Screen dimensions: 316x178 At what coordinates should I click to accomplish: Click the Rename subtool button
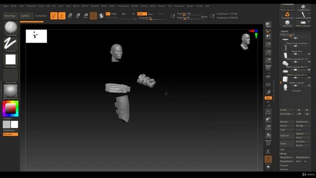click(x=287, y=122)
